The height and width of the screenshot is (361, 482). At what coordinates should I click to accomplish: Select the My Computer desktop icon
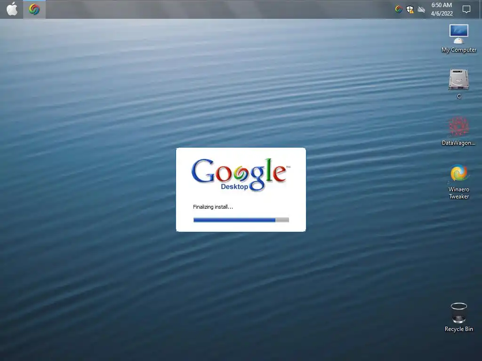point(458,39)
